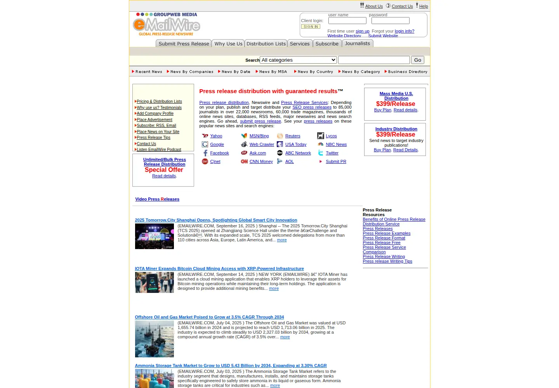Open Tomorrow.City Shanghai article thumbnail
559x388 pixels.
[155, 236]
